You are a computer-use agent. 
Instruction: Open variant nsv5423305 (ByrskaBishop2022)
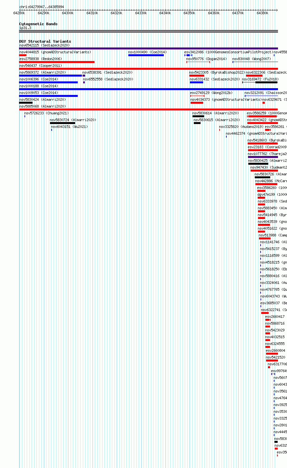(x=217, y=72)
